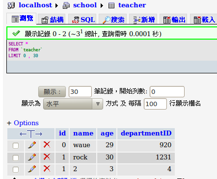The width and height of the screenshot is (217, 179).
Task: Sort by the departmentID column header
Action: pyautogui.click(x=146, y=133)
